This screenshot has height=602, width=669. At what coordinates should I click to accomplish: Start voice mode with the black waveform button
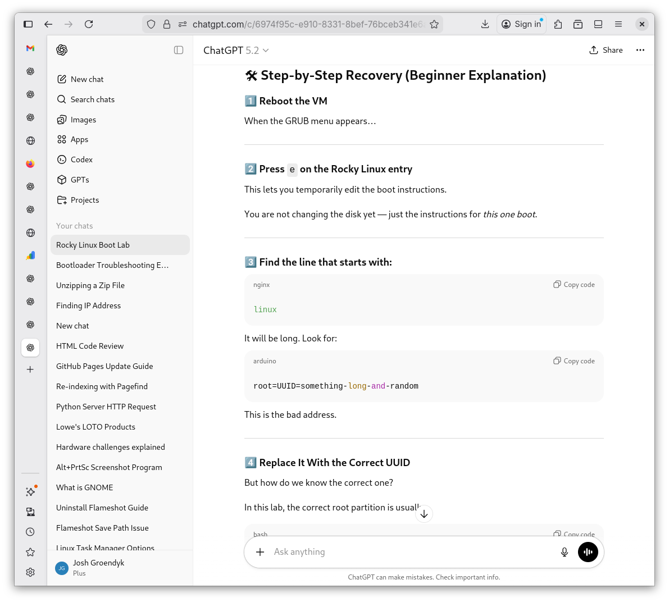(588, 552)
